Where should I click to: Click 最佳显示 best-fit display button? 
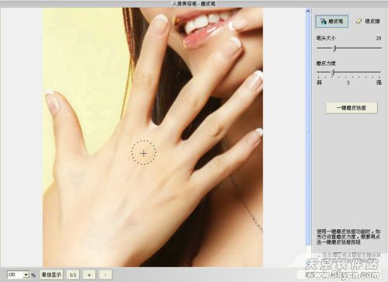click(x=51, y=274)
